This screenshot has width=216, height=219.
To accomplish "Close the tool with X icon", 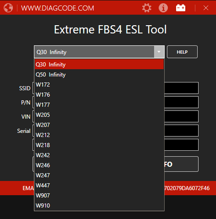I will coord(206,8).
